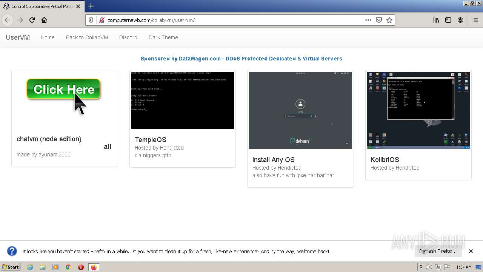483x272 pixels.
Task: Reload the current page
Action: coord(32,20)
